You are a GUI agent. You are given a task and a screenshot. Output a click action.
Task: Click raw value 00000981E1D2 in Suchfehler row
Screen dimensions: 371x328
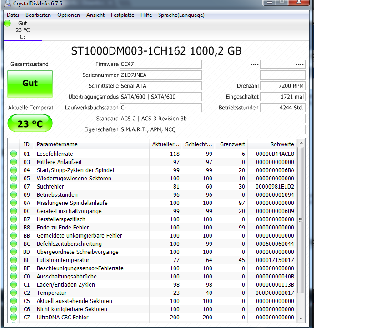[x=275, y=187]
